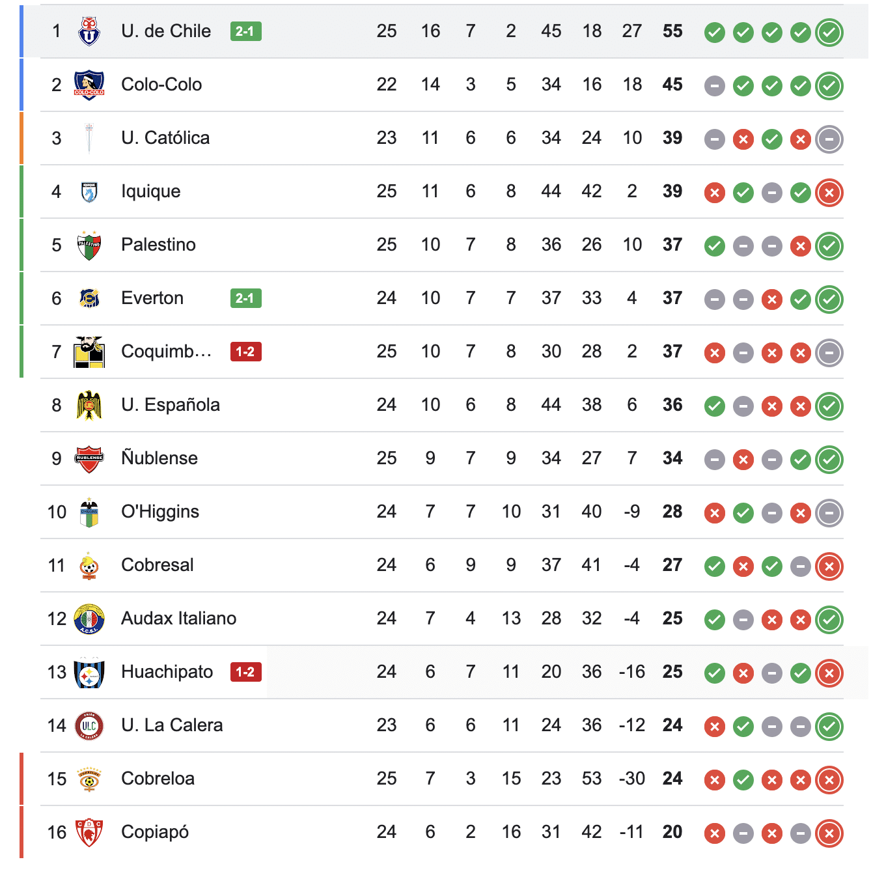Click Iquique's latest loss result icon

click(829, 192)
